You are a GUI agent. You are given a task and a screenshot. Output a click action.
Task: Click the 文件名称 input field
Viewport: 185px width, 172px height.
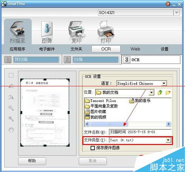pyautogui.click(x=140, y=132)
